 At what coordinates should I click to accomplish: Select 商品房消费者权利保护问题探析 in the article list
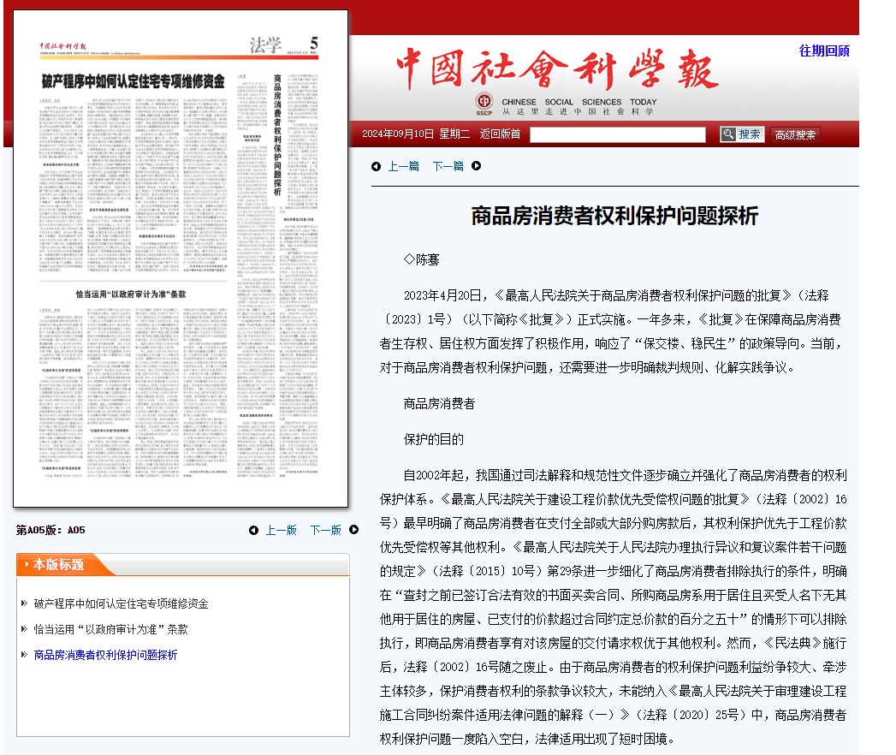(105, 655)
